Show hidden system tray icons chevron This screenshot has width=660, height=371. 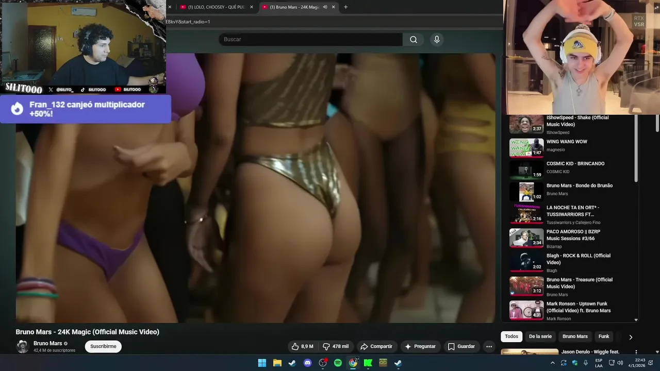pyautogui.click(x=553, y=363)
